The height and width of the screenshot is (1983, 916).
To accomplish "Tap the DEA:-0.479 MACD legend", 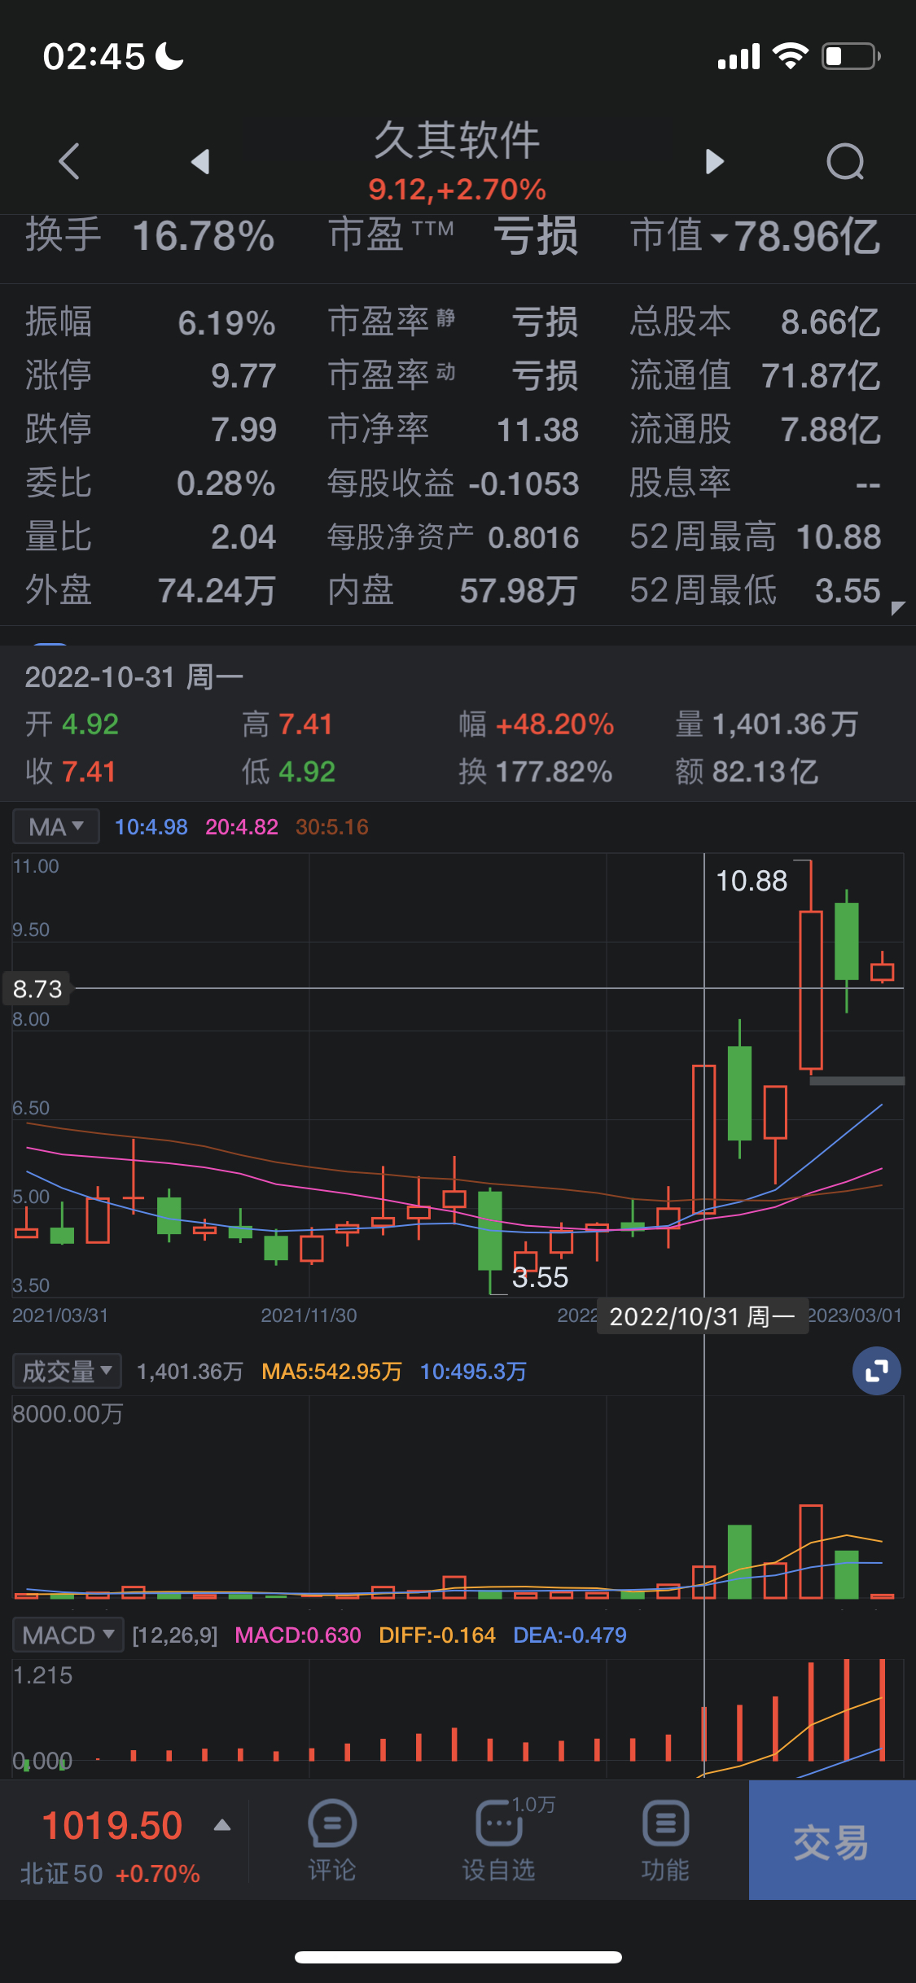I will [x=570, y=1635].
